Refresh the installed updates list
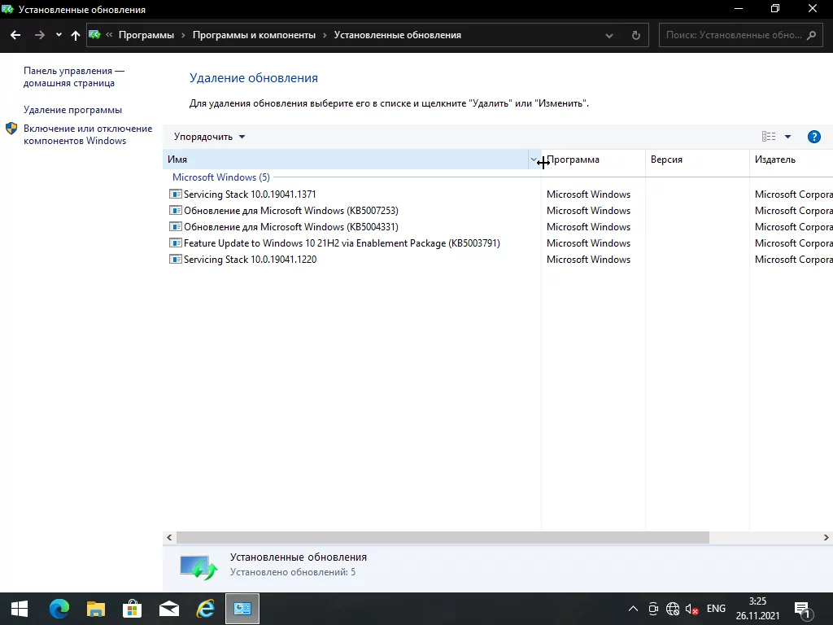 [636, 36]
